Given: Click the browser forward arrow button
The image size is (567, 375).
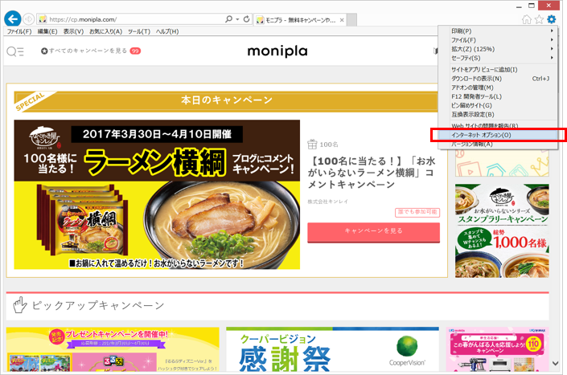Looking at the screenshot, I should [x=29, y=18].
